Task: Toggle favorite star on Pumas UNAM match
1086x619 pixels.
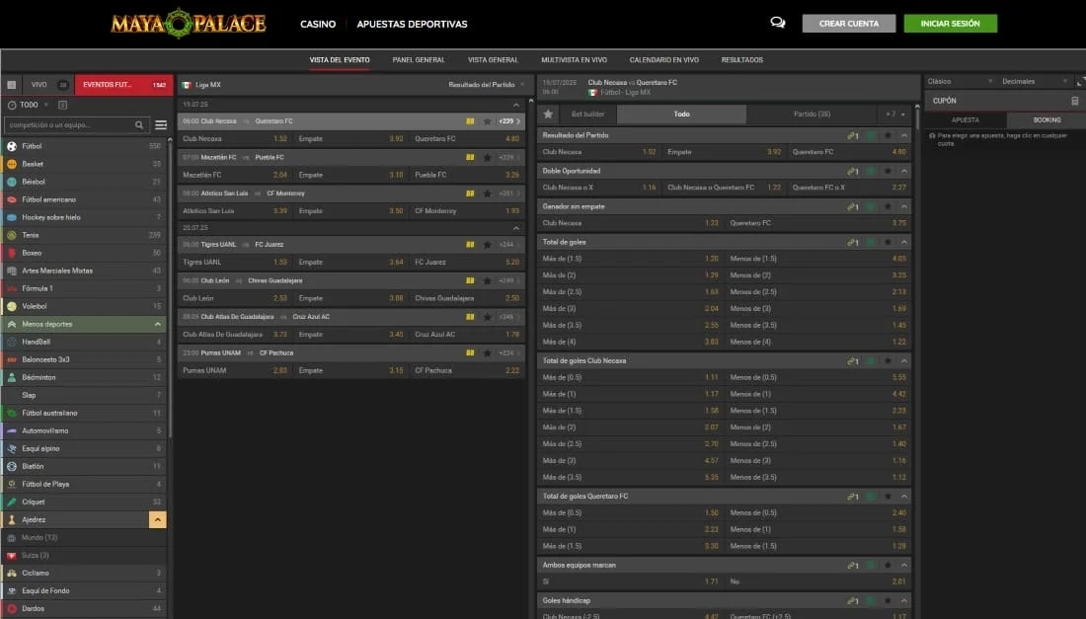Action: click(x=487, y=352)
